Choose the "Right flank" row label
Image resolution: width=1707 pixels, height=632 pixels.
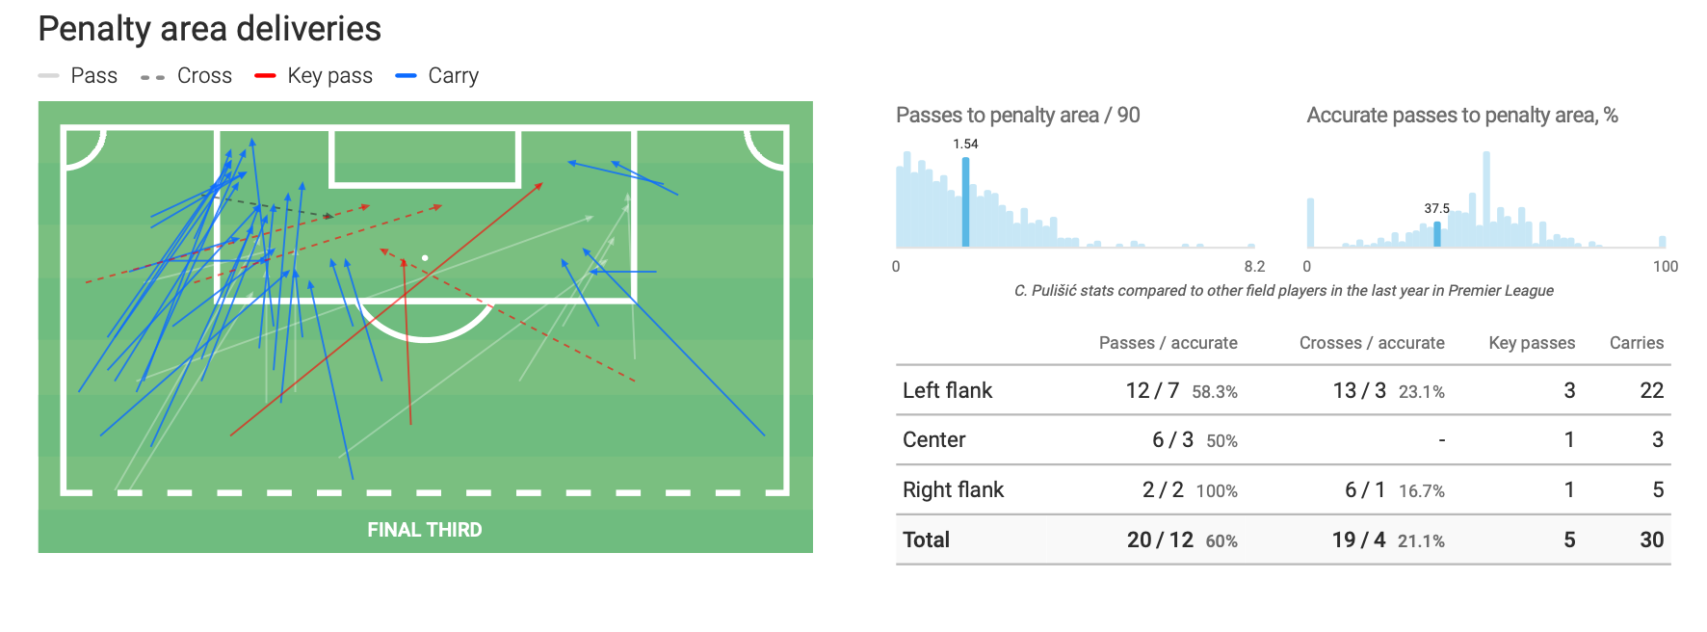[953, 490]
